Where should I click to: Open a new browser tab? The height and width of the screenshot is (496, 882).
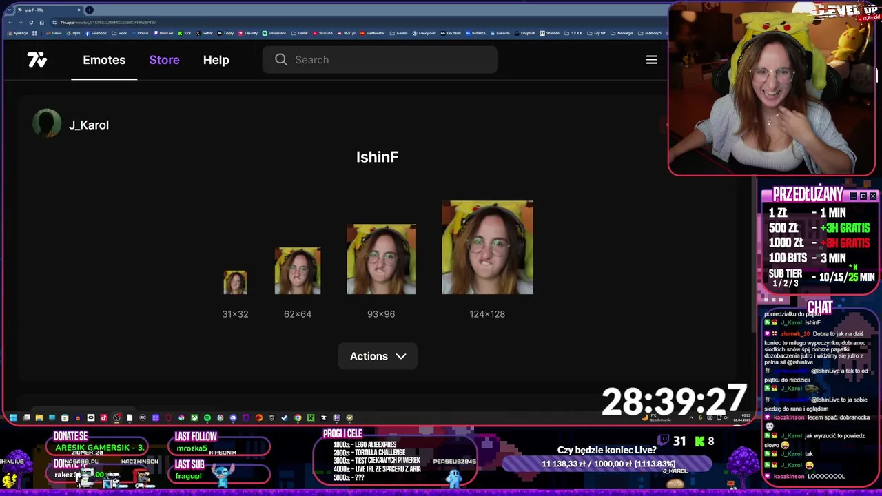tap(89, 10)
